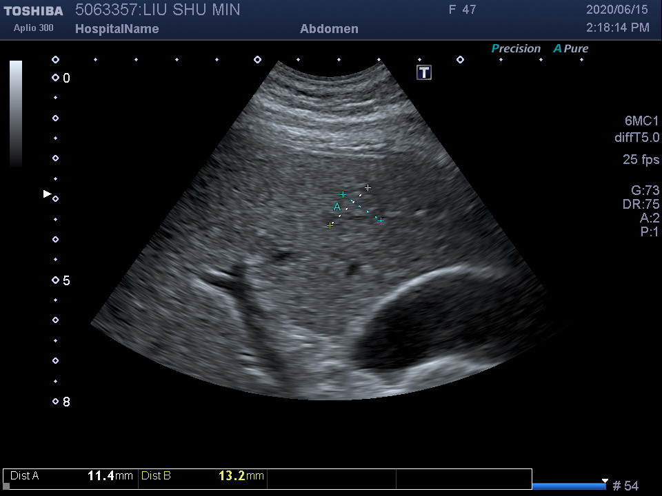
Task: Select the green caliper cross marker
Action: click(x=343, y=195)
